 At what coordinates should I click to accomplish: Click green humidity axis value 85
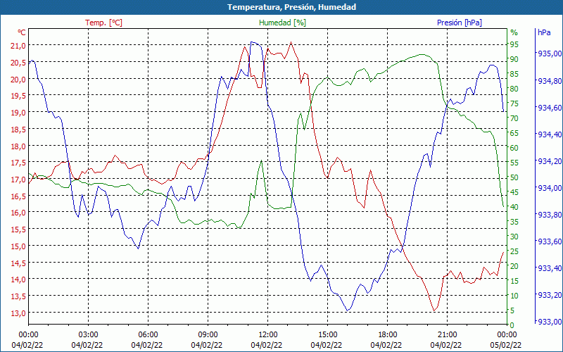pyautogui.click(x=514, y=74)
